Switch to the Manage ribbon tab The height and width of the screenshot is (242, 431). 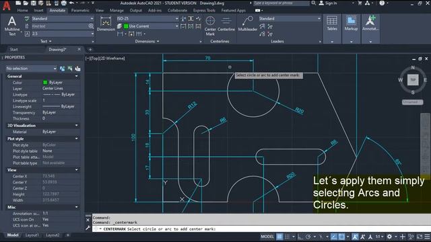117,11
